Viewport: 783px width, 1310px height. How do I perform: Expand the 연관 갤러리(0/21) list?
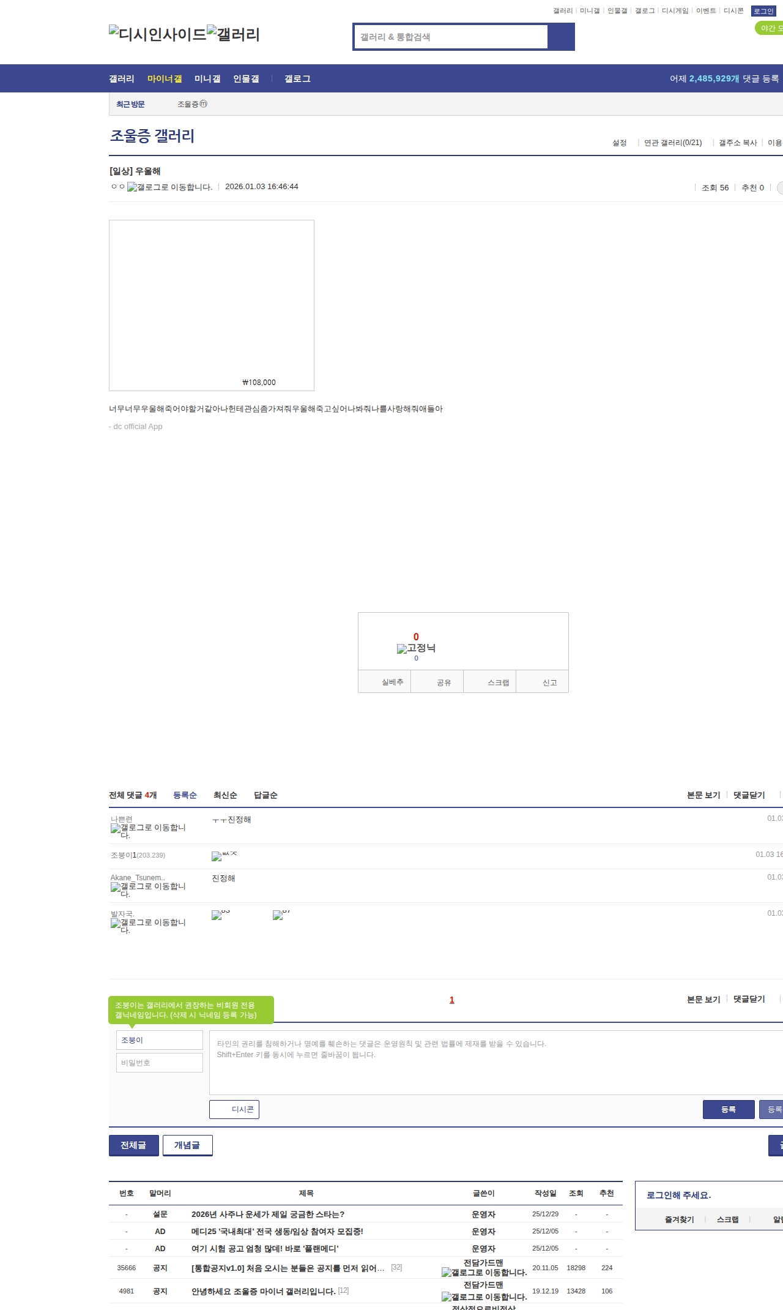[x=673, y=143]
